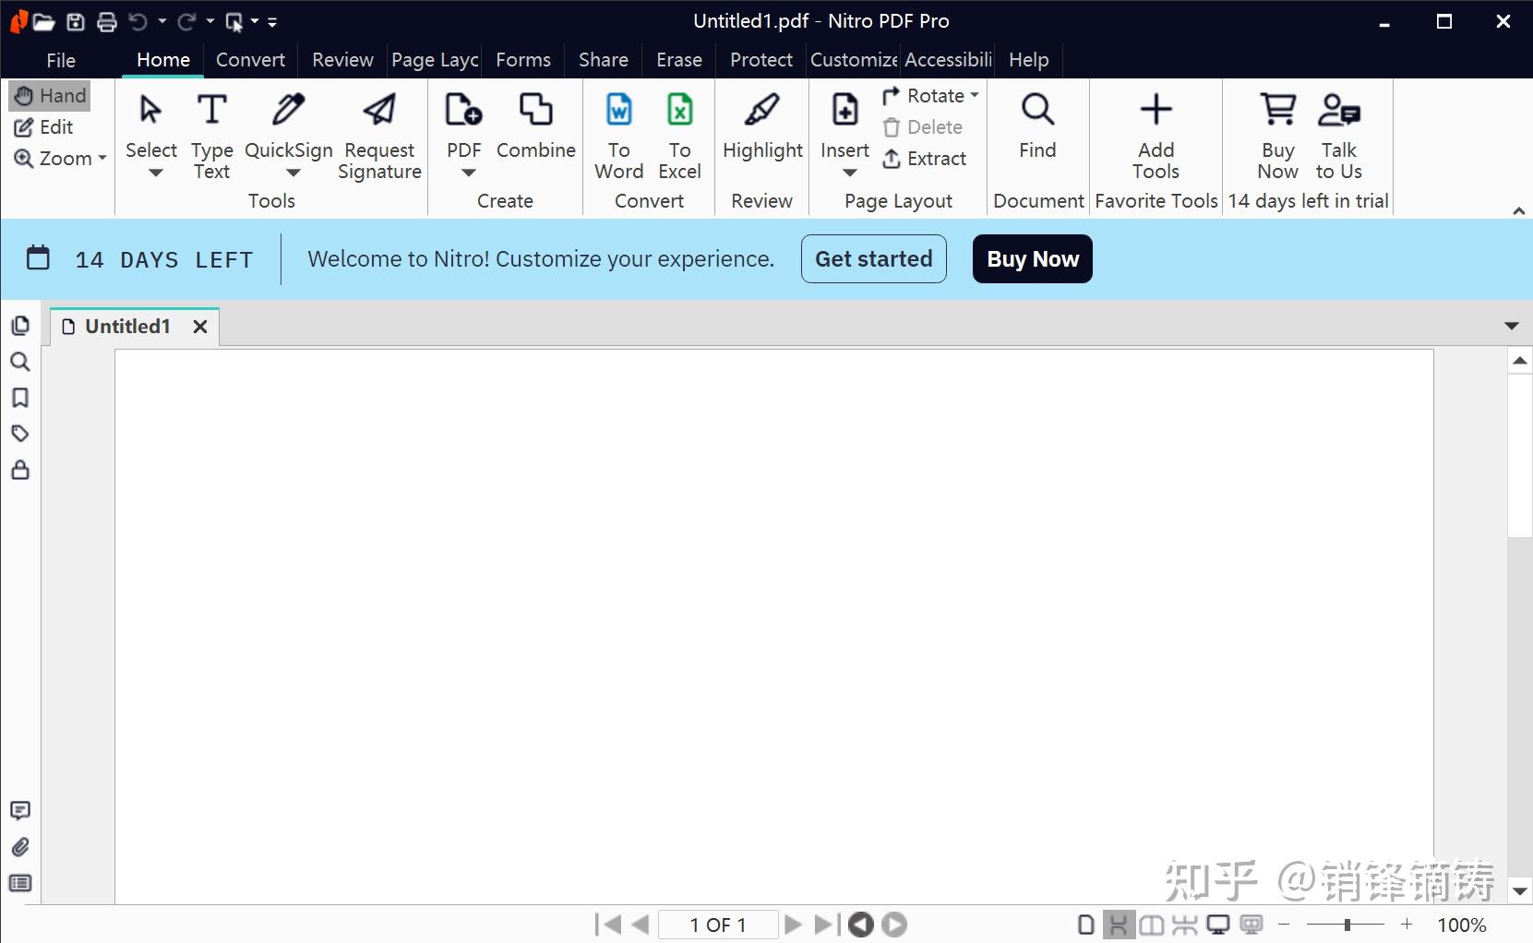Create a new PDF with the PDF icon

[x=463, y=110]
